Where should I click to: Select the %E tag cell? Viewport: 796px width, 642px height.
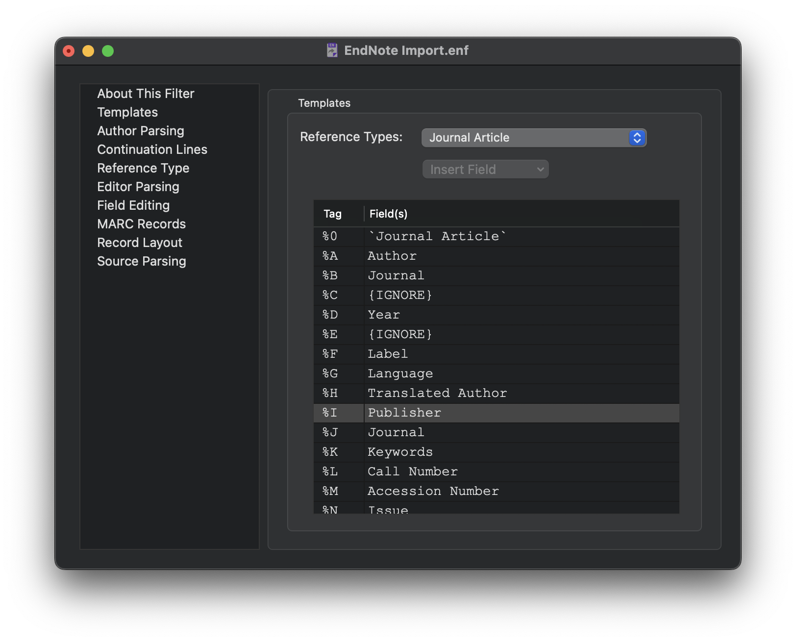click(339, 334)
